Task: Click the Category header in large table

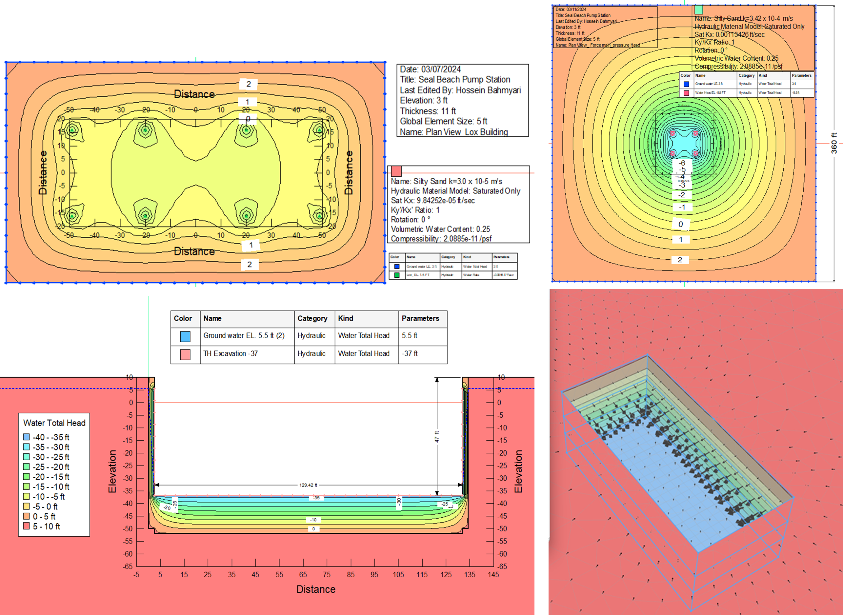Action: (312, 319)
